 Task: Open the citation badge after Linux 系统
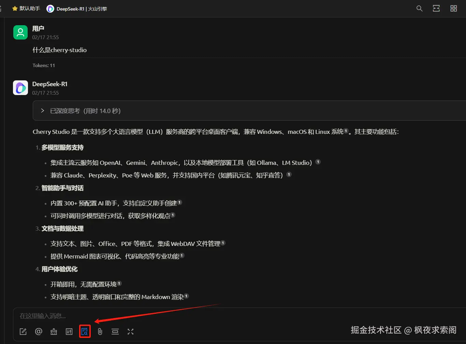[346, 130]
